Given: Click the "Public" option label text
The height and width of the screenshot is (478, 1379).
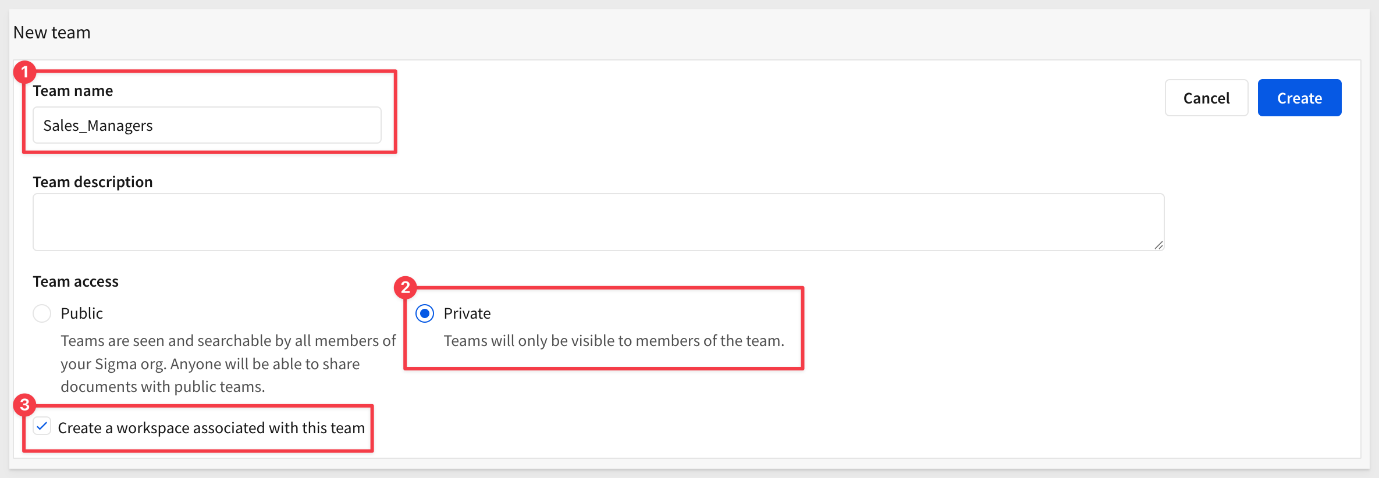Looking at the screenshot, I should [81, 313].
